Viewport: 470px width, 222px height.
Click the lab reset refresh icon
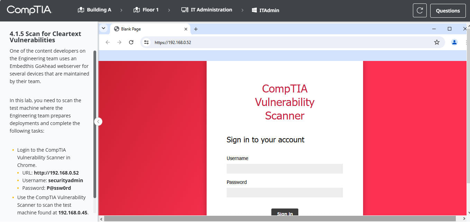tap(419, 10)
